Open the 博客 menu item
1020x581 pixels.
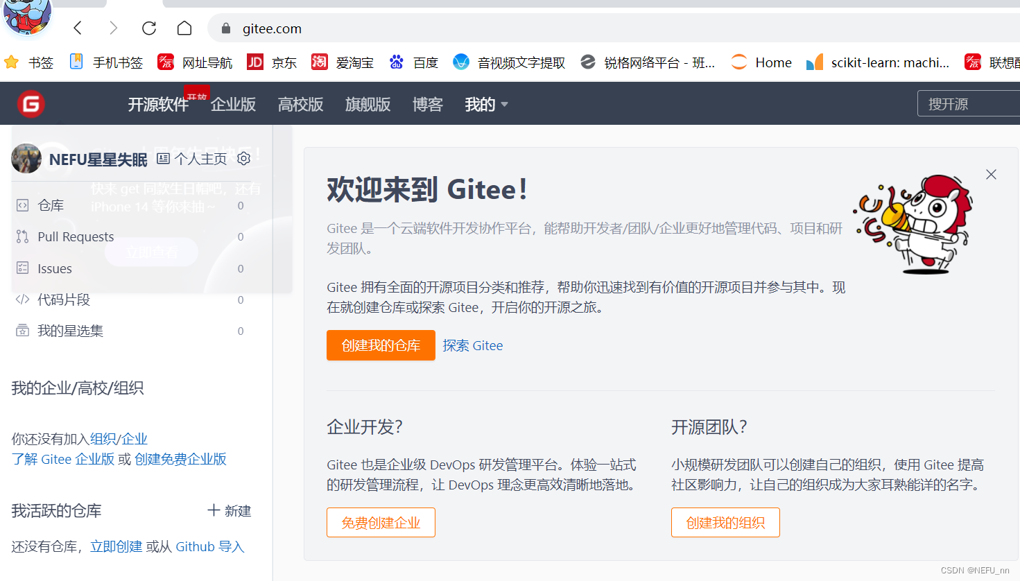pyautogui.click(x=427, y=103)
